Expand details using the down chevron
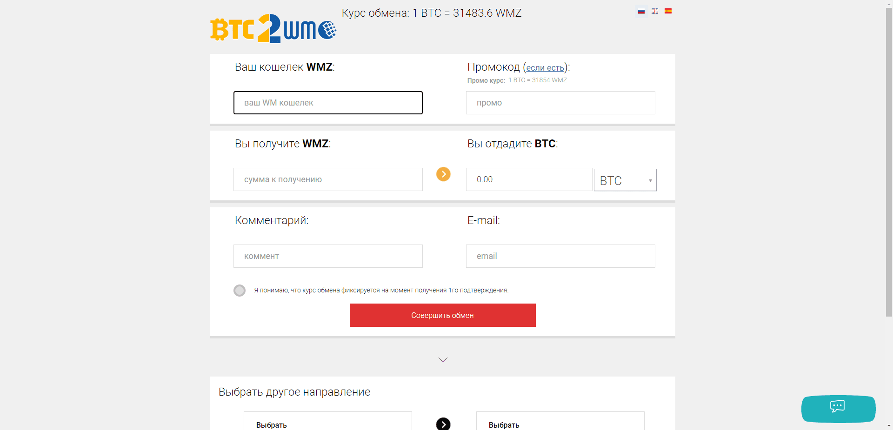The image size is (893, 430). 442,359
